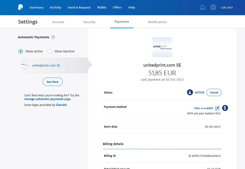245x169 pixels.
Task: Cancel the unitedprint automatic payment
Action: (214, 92)
